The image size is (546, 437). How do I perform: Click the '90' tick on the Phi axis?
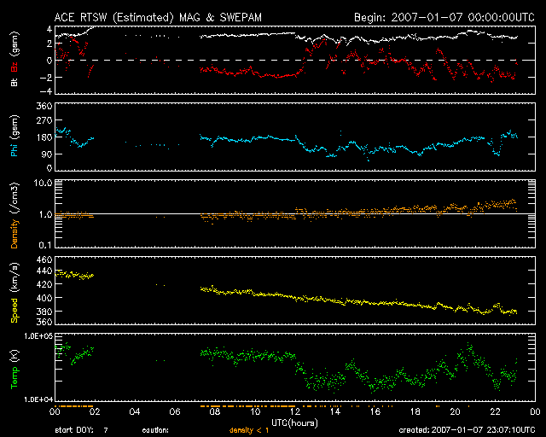[47, 154]
